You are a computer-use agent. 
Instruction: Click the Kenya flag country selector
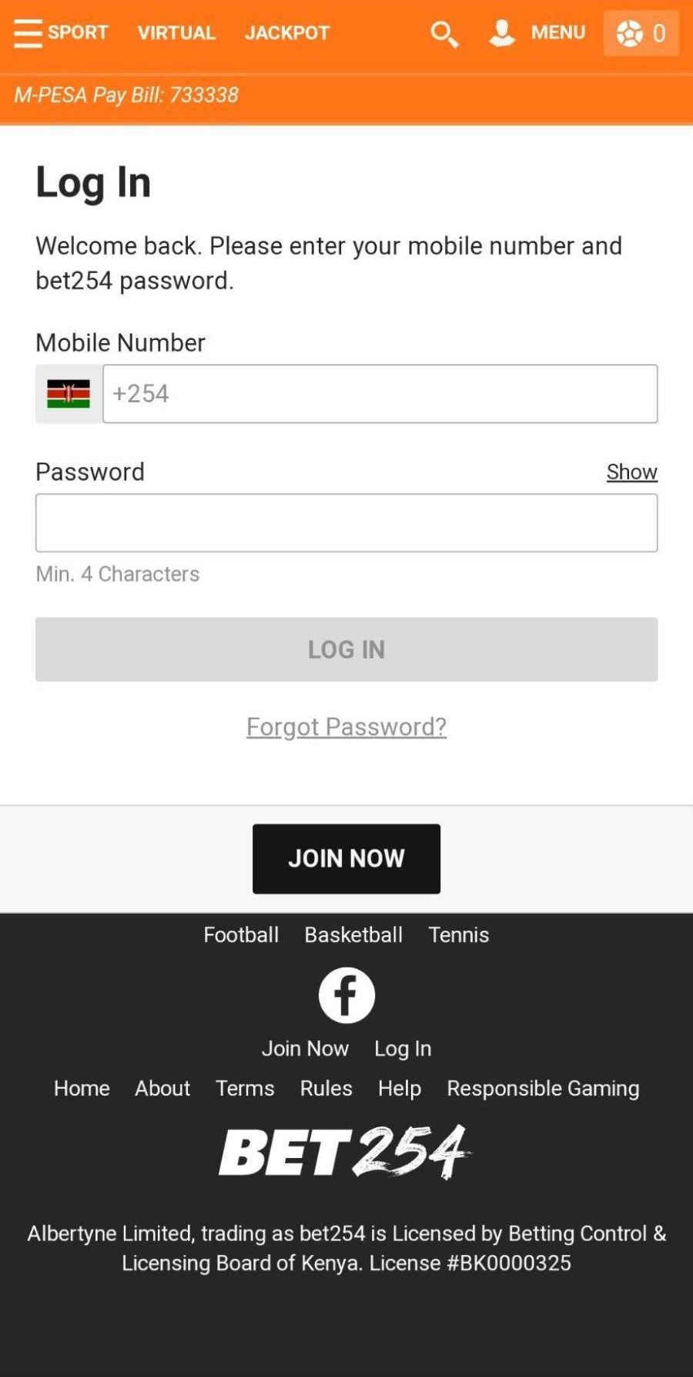click(69, 394)
